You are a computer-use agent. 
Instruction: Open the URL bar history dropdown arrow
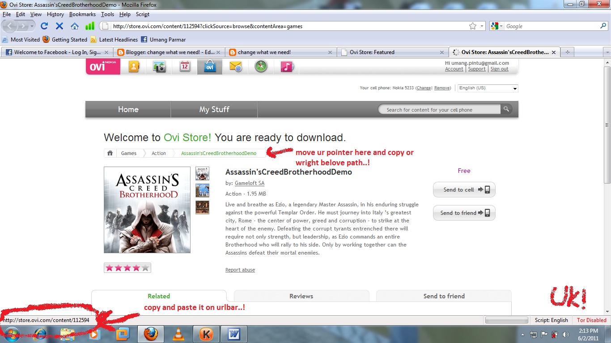click(482, 26)
